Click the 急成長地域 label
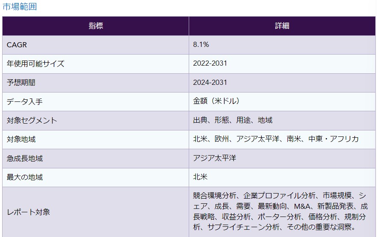Screen dimensions: 377x237 (x=25, y=159)
